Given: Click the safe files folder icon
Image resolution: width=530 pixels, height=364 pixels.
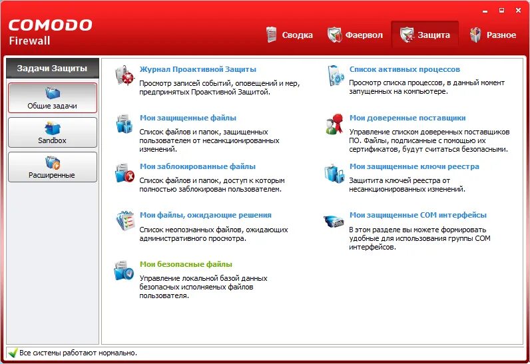Looking at the screenshot, I should coord(124,270).
